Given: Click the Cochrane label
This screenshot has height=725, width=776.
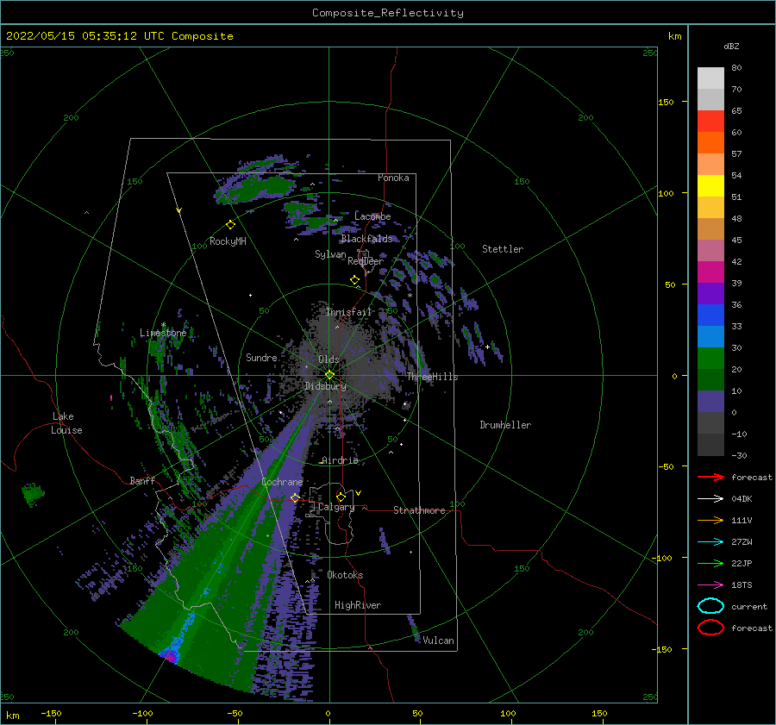Looking at the screenshot, I should coord(282,482).
